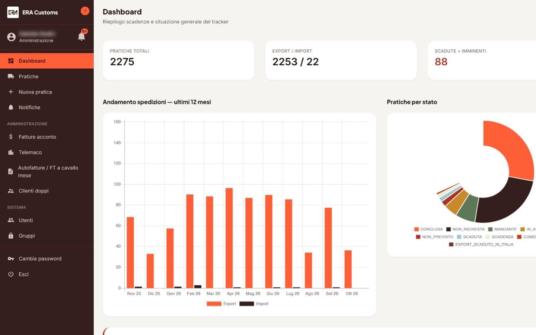The image size is (536, 335).
Task: Open the notifications bell with the 9+ badge
Action: pos(82,36)
